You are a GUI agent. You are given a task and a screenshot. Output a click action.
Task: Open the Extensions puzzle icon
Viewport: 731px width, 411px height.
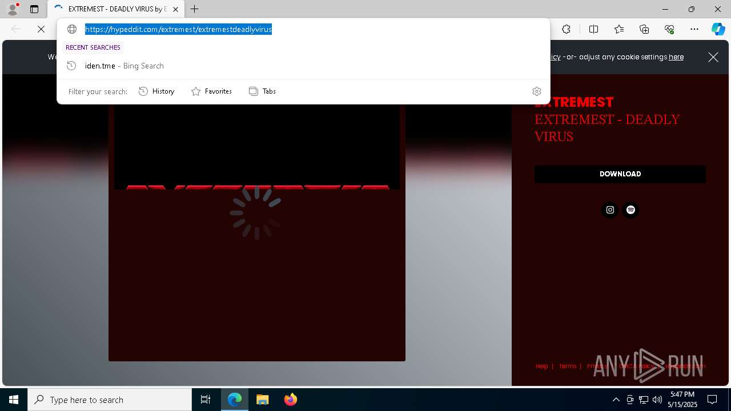pos(566,29)
